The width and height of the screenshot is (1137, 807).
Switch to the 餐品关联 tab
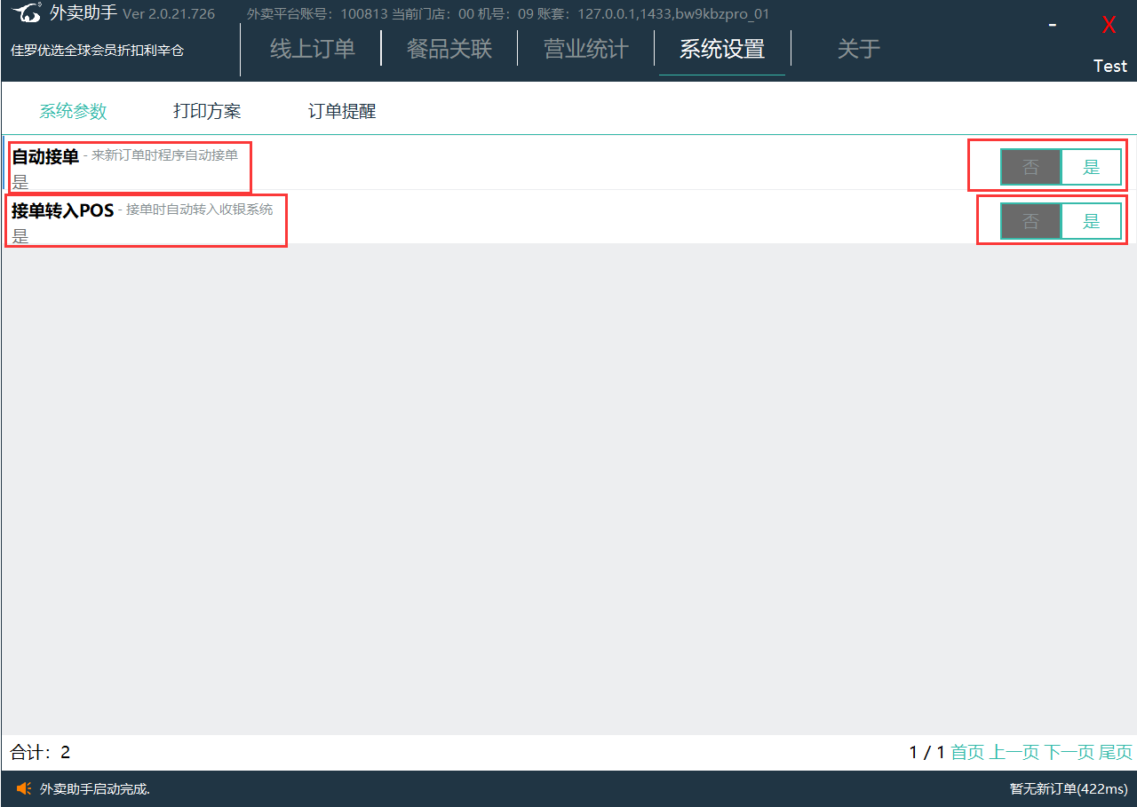click(x=449, y=49)
